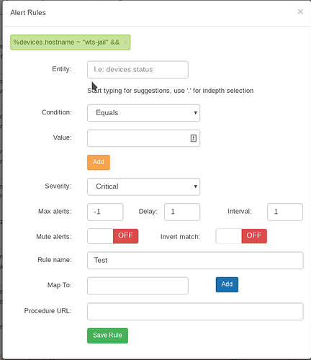Image resolution: width=311 pixels, height=360 pixels.
Task: Click the Rule name field containing Test
Action: tap(195, 261)
